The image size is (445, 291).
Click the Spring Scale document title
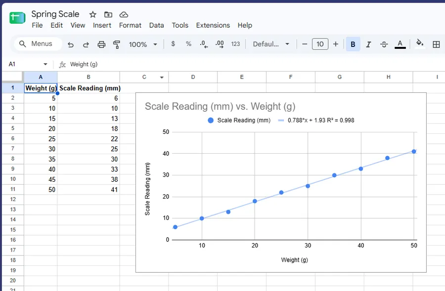pyautogui.click(x=55, y=14)
